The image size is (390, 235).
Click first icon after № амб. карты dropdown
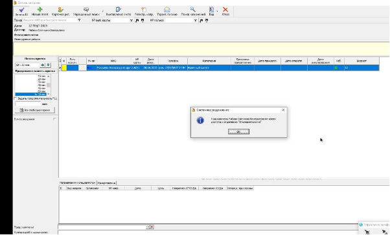click(x=137, y=20)
